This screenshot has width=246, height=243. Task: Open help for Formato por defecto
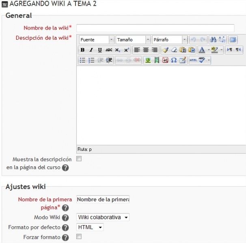(65, 228)
